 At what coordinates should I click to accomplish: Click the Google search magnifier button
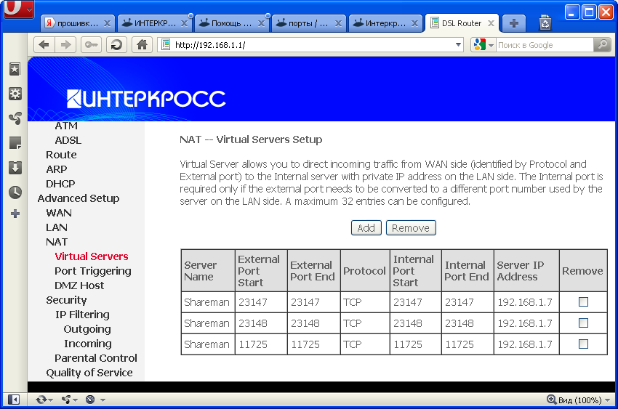click(x=603, y=45)
